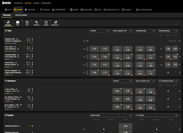Open video stream icon for Cornet match
183x133 pixels.
click(87, 48)
